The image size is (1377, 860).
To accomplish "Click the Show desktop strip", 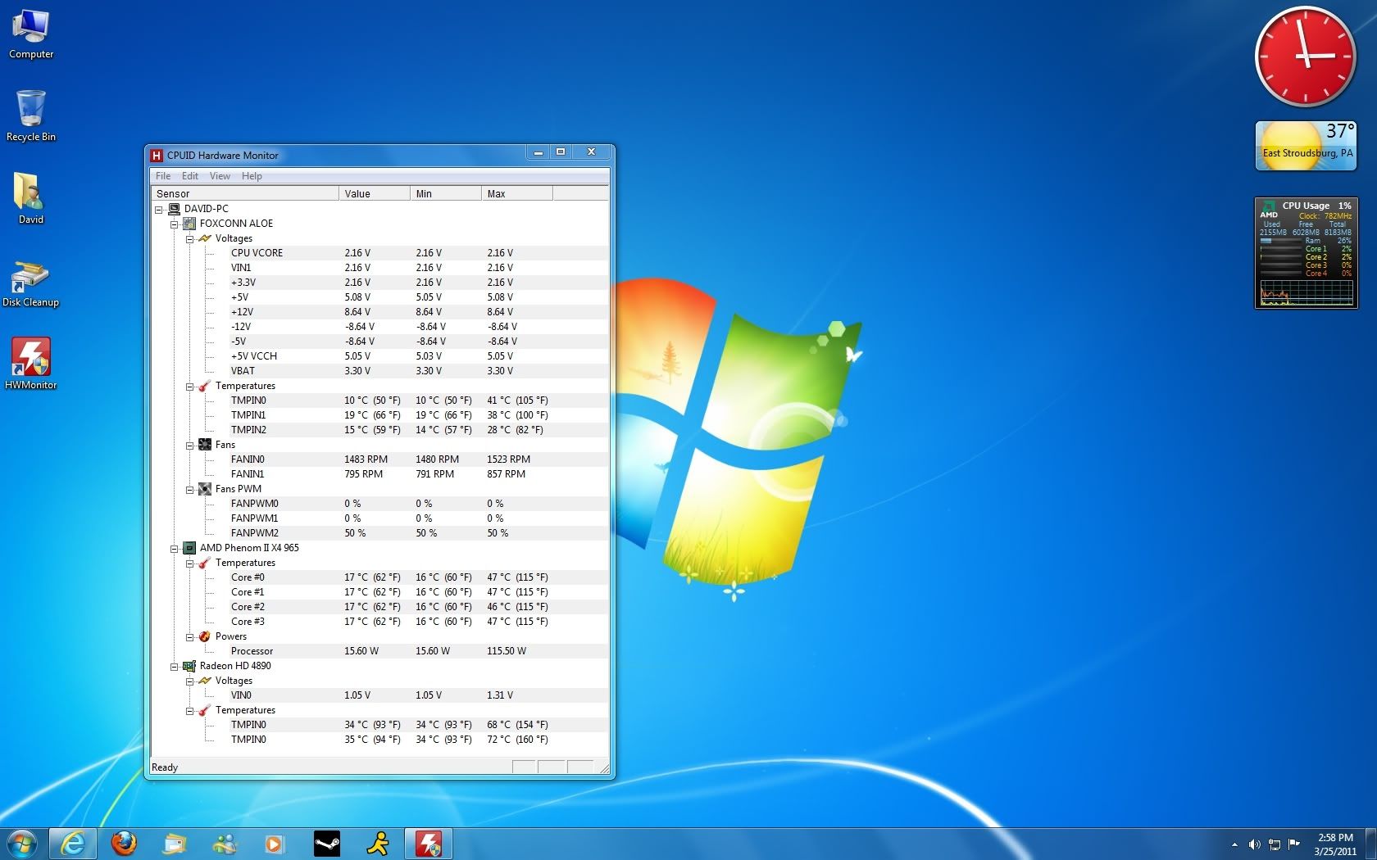I will pyautogui.click(x=1371, y=844).
